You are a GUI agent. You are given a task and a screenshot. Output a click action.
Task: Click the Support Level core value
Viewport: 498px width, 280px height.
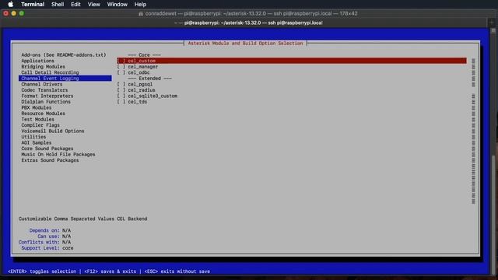[x=68, y=248]
